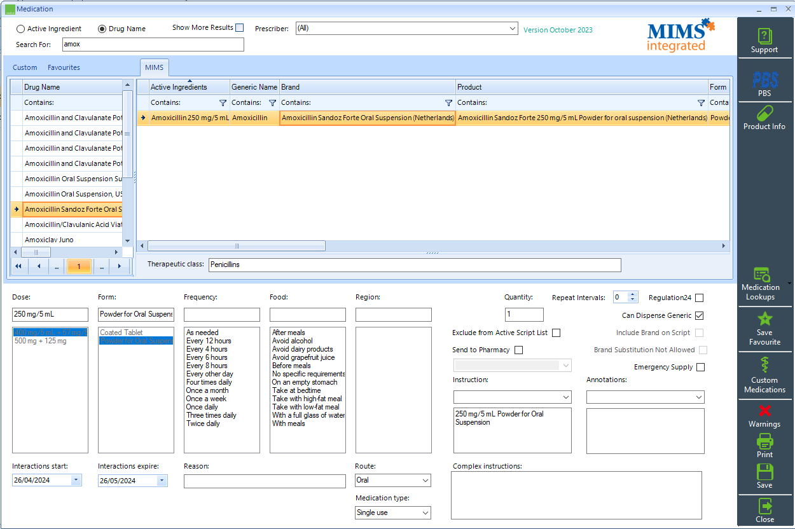This screenshot has height=529, width=795.
Task: Click the Active Ingredients column filter icon
Action: [x=223, y=103]
